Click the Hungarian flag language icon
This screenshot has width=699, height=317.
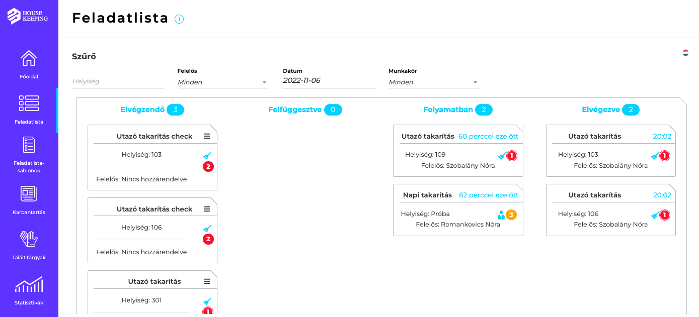pyautogui.click(x=685, y=53)
